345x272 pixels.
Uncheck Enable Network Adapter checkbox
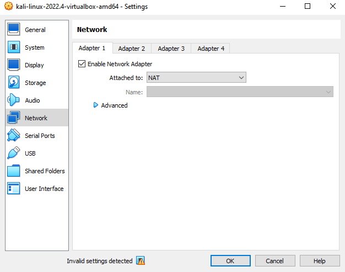coord(82,64)
